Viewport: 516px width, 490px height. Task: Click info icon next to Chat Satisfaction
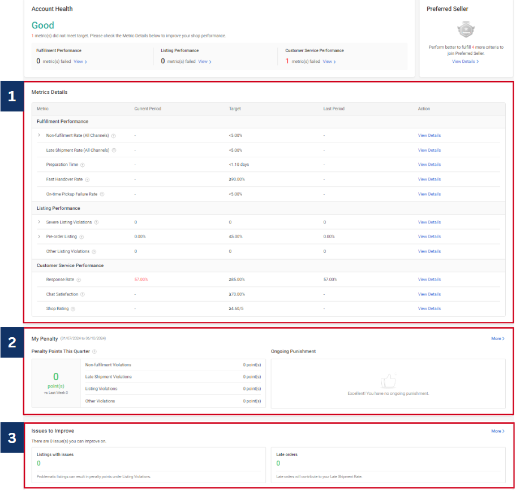[83, 294]
